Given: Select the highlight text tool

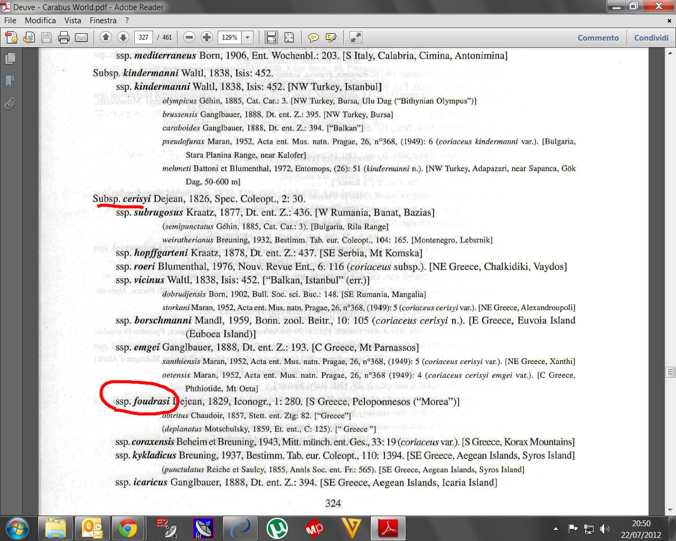Looking at the screenshot, I should click(x=331, y=38).
